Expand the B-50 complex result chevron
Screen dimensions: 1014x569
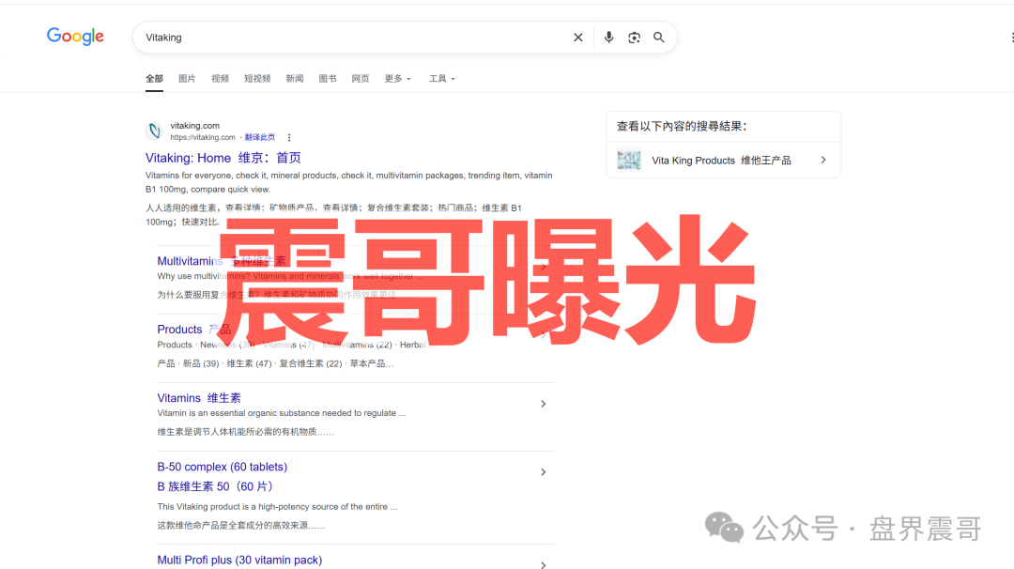pyautogui.click(x=543, y=472)
